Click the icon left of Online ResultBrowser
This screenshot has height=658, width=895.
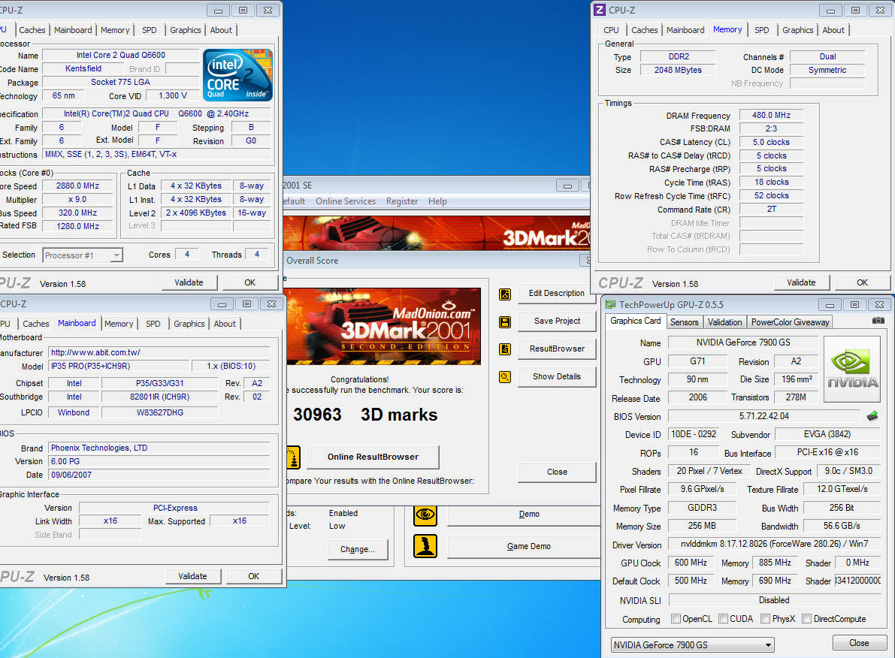click(x=293, y=457)
